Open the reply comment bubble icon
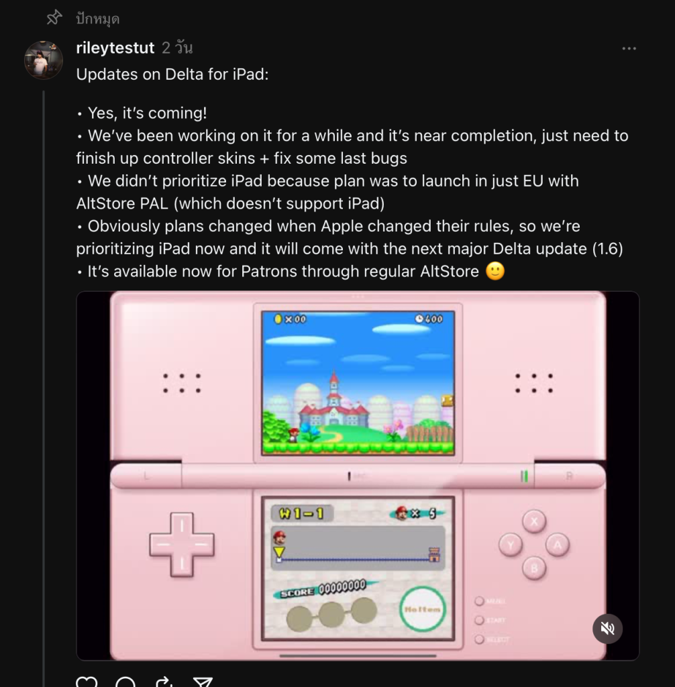This screenshot has width=675, height=687. click(125, 682)
